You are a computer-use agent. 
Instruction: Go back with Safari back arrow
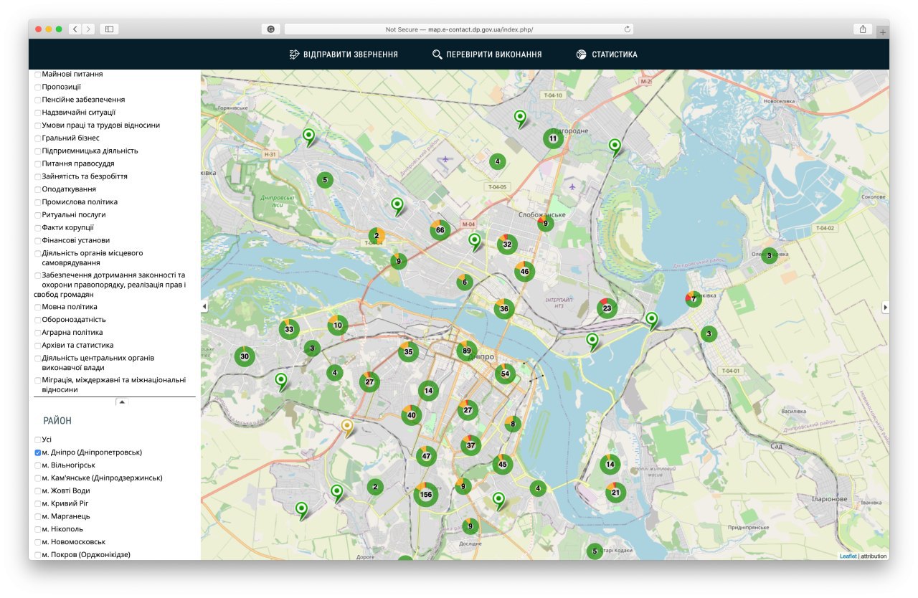point(75,29)
